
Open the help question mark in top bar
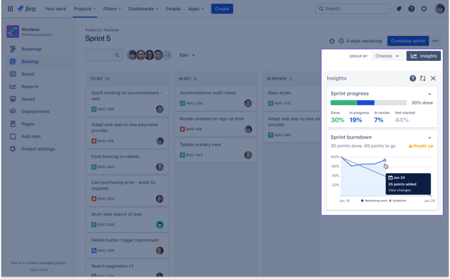(411, 8)
